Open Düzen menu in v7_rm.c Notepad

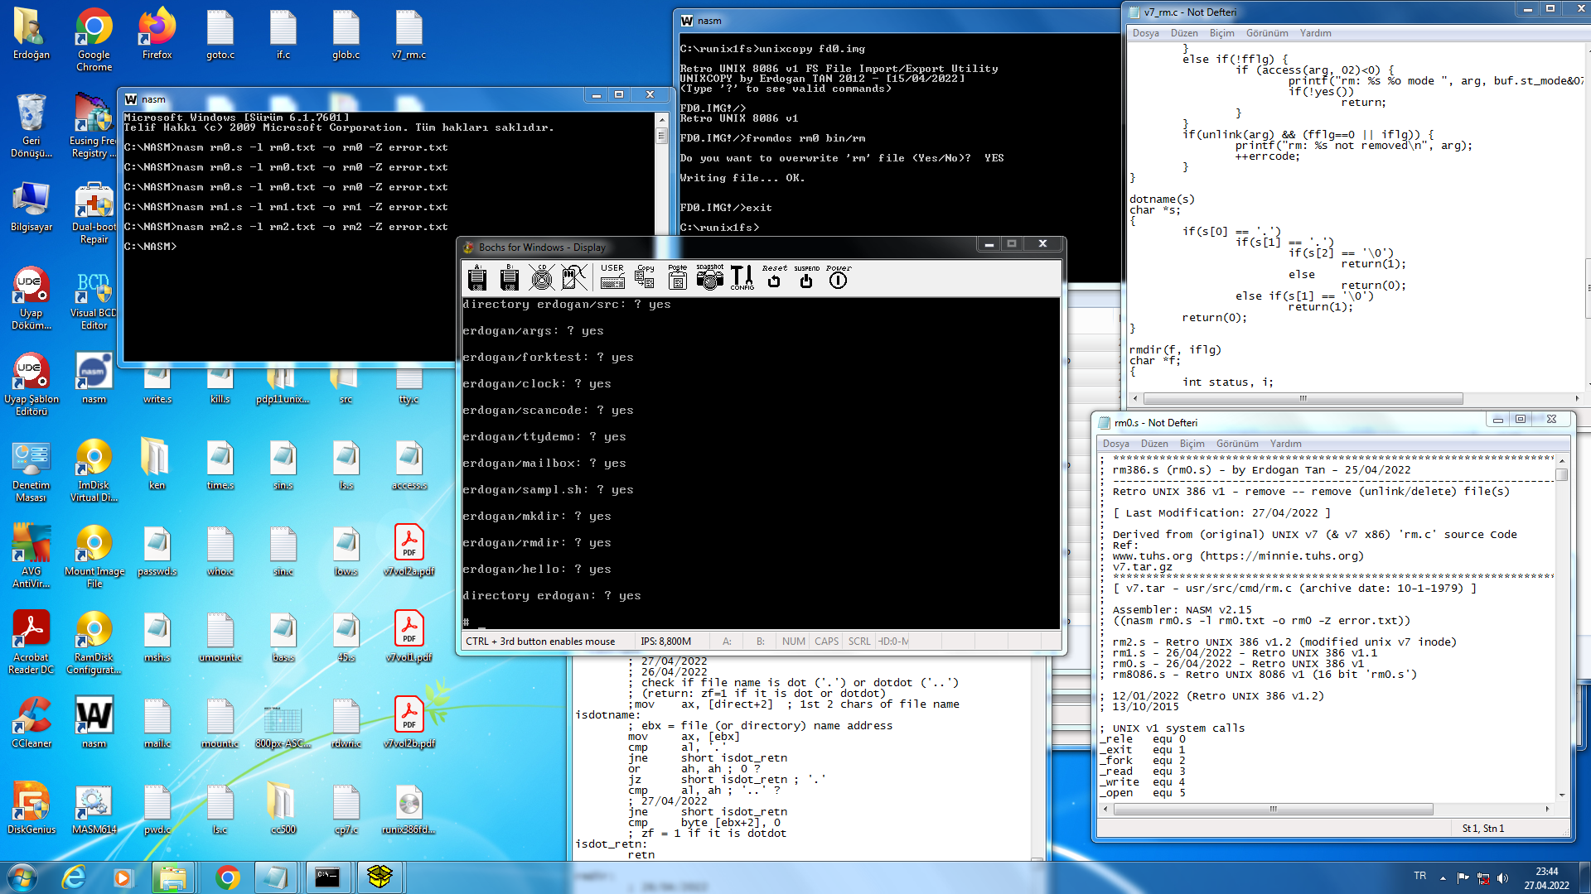[x=1183, y=33]
